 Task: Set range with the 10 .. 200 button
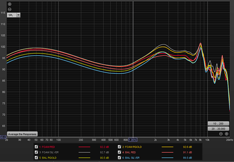click(218, 123)
